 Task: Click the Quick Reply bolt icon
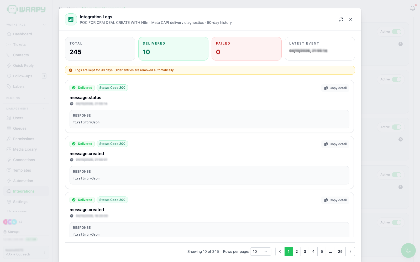click(9, 65)
